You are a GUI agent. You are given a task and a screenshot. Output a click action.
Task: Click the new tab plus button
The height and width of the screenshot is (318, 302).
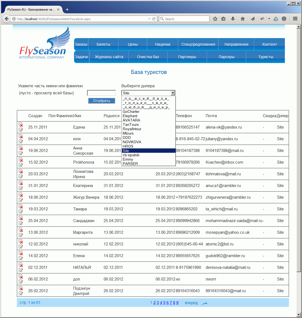pos(67,9)
